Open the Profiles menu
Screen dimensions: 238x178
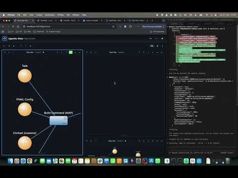pyautogui.click(x=60, y=15)
